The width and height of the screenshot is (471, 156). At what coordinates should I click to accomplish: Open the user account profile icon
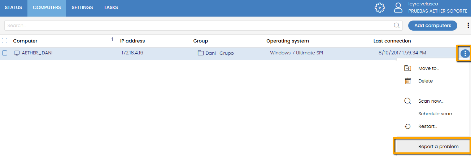pyautogui.click(x=398, y=8)
